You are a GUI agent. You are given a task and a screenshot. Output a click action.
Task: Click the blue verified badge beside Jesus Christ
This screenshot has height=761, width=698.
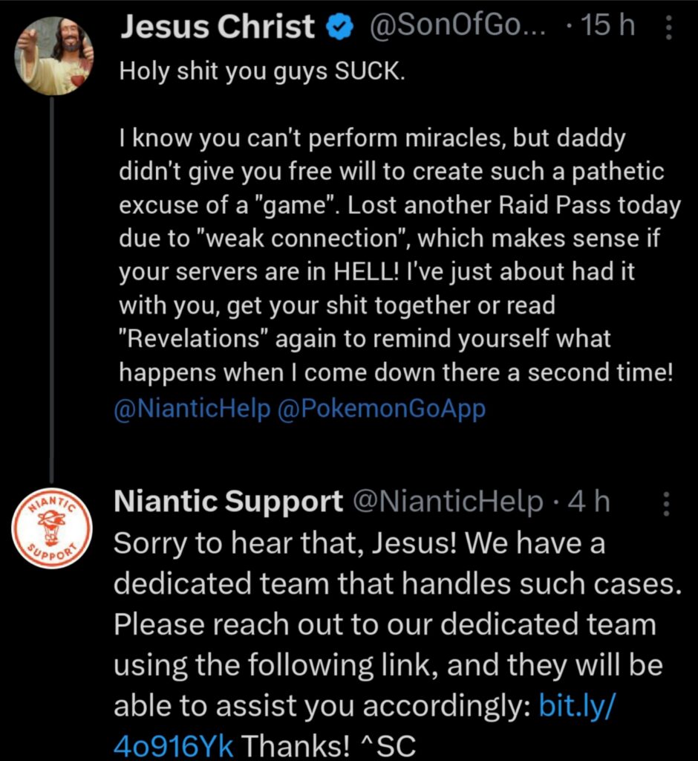coord(339,25)
